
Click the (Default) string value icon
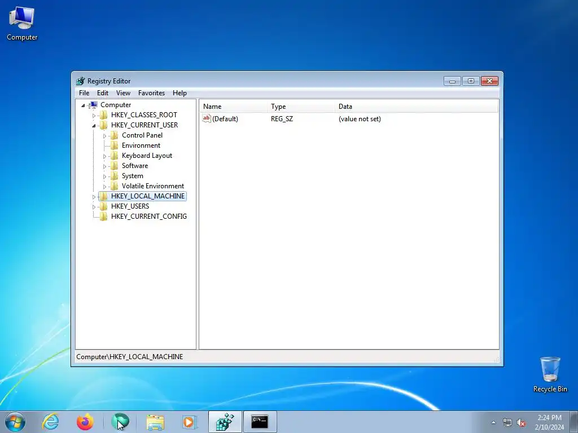click(207, 118)
